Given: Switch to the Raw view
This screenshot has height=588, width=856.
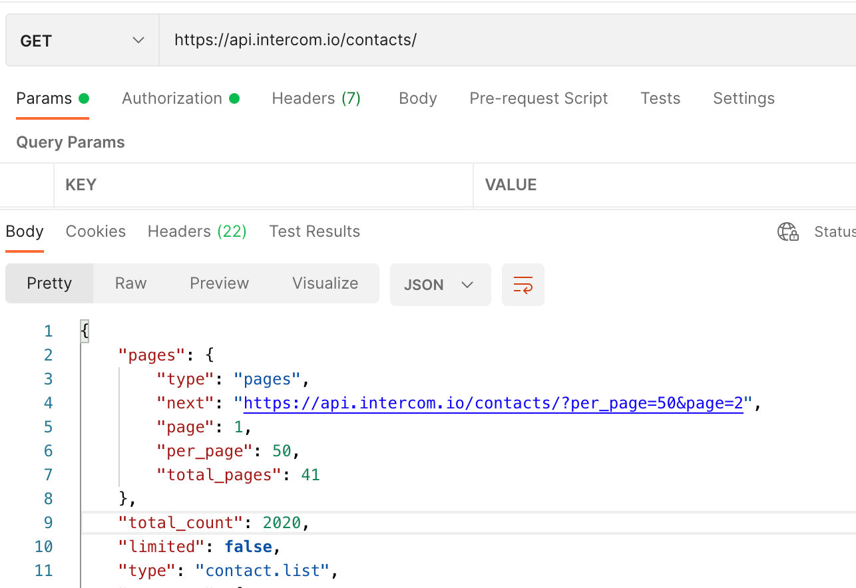Looking at the screenshot, I should point(130,283).
